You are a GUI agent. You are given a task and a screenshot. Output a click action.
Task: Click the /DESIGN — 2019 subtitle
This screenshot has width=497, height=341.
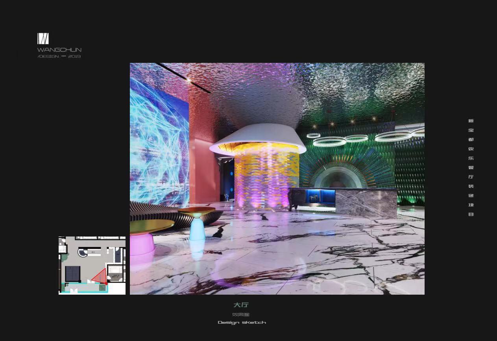pyautogui.click(x=59, y=57)
